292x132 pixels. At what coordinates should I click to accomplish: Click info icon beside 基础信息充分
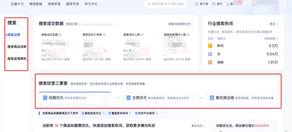tap(104, 113)
